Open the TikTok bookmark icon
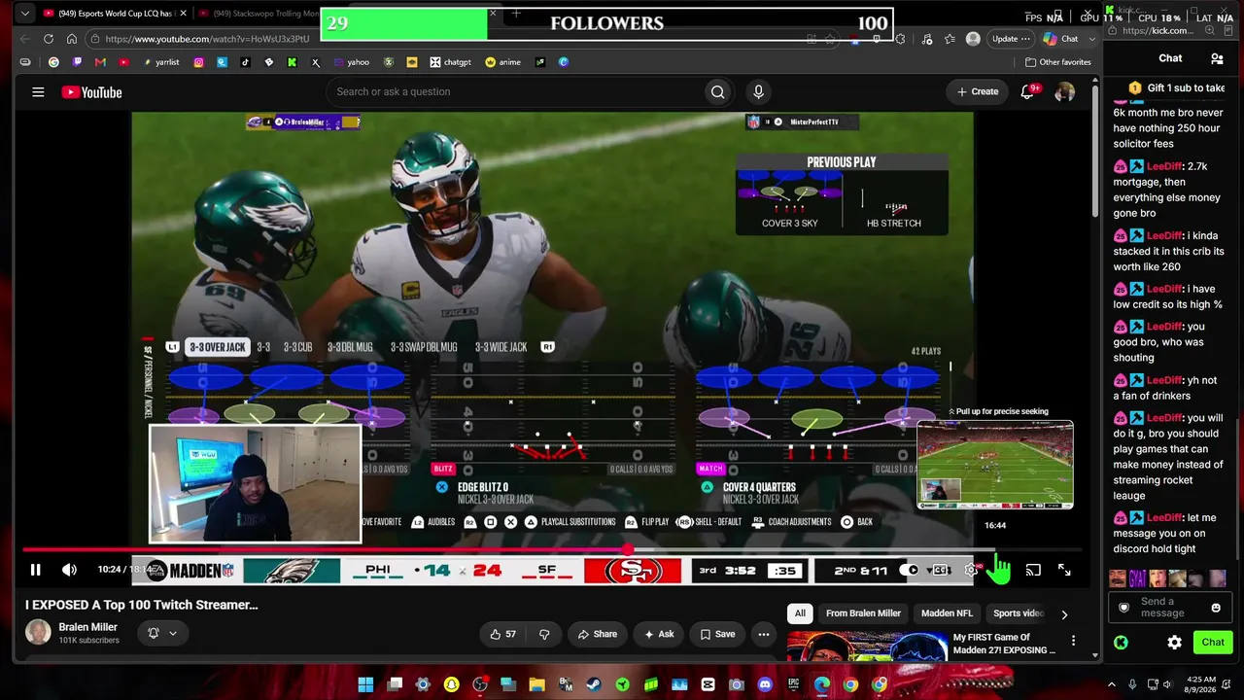Viewport: 1244px width, 700px height. 245,62
